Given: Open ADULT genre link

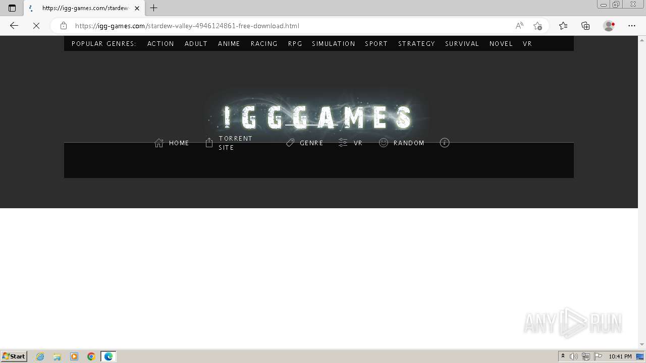Looking at the screenshot, I should click(196, 44).
